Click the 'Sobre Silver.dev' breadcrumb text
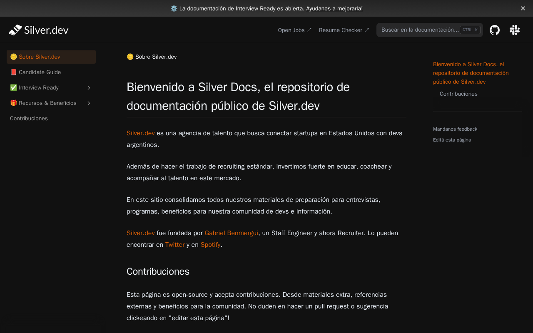Screen dimensions: 533x333 tap(152, 57)
